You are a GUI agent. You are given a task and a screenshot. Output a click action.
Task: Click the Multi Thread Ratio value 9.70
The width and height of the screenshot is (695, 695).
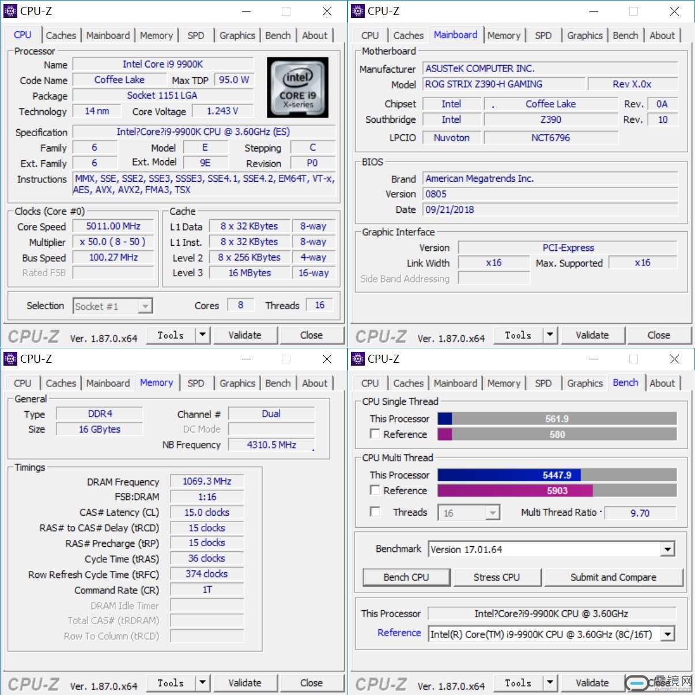click(x=640, y=513)
